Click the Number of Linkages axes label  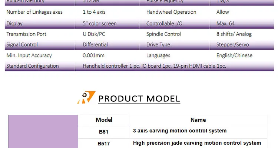click(34, 12)
